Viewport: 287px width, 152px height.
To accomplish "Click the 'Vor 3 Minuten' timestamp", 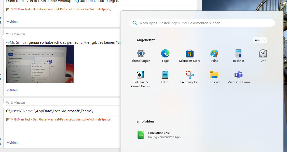I will [x=15, y=34].
